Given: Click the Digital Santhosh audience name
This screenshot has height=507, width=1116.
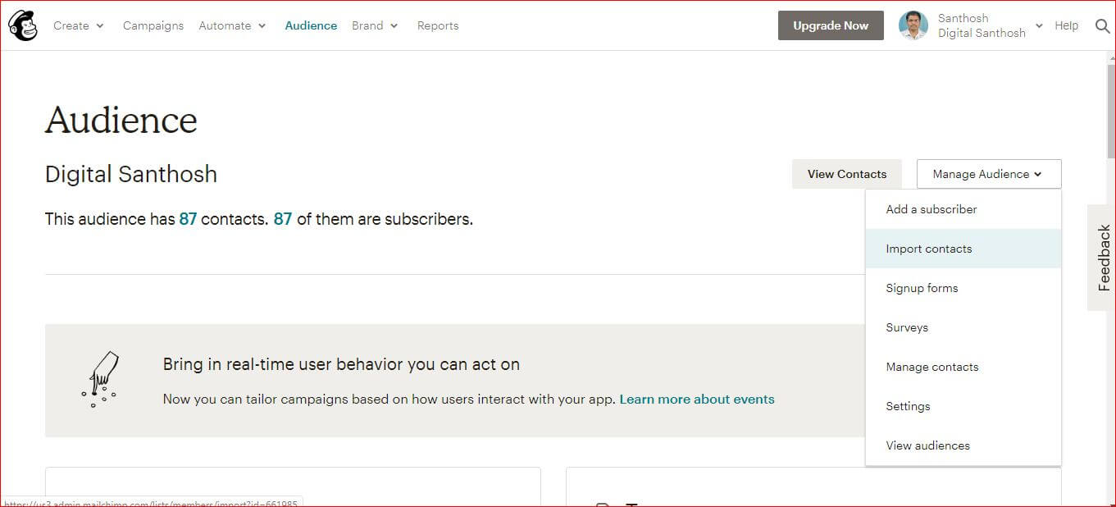Looking at the screenshot, I should coord(131,174).
